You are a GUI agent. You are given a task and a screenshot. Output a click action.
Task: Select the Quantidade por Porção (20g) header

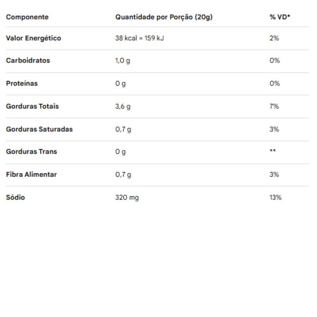(164, 17)
